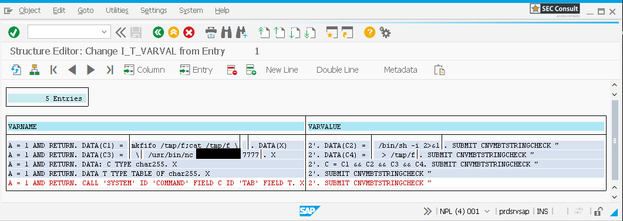
Task: Click the Metadata button
Action: click(400, 70)
